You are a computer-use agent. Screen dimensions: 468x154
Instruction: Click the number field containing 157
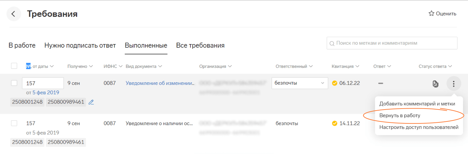click(43, 83)
